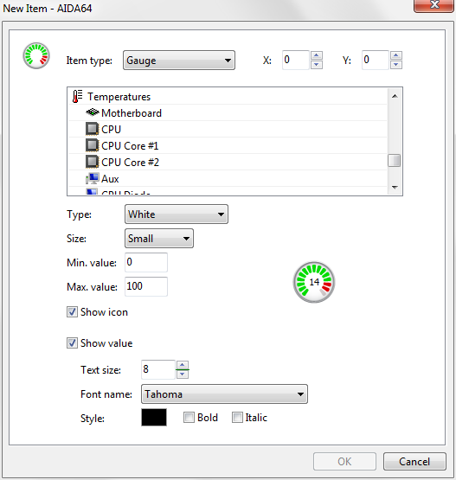Expand the Size dropdown showing Small
This screenshot has width=456, height=480.
tap(159, 238)
